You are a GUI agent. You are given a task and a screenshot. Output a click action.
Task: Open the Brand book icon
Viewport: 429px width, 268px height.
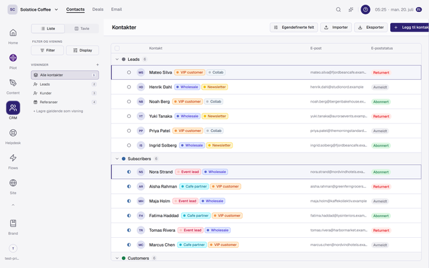tap(13, 223)
